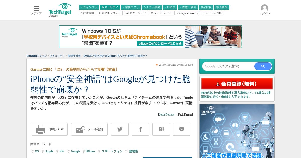Click the 関連キーワード heading

[x=41, y=144]
